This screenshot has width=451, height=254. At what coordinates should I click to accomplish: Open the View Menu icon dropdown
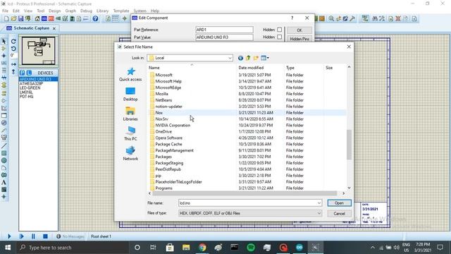click(265, 58)
